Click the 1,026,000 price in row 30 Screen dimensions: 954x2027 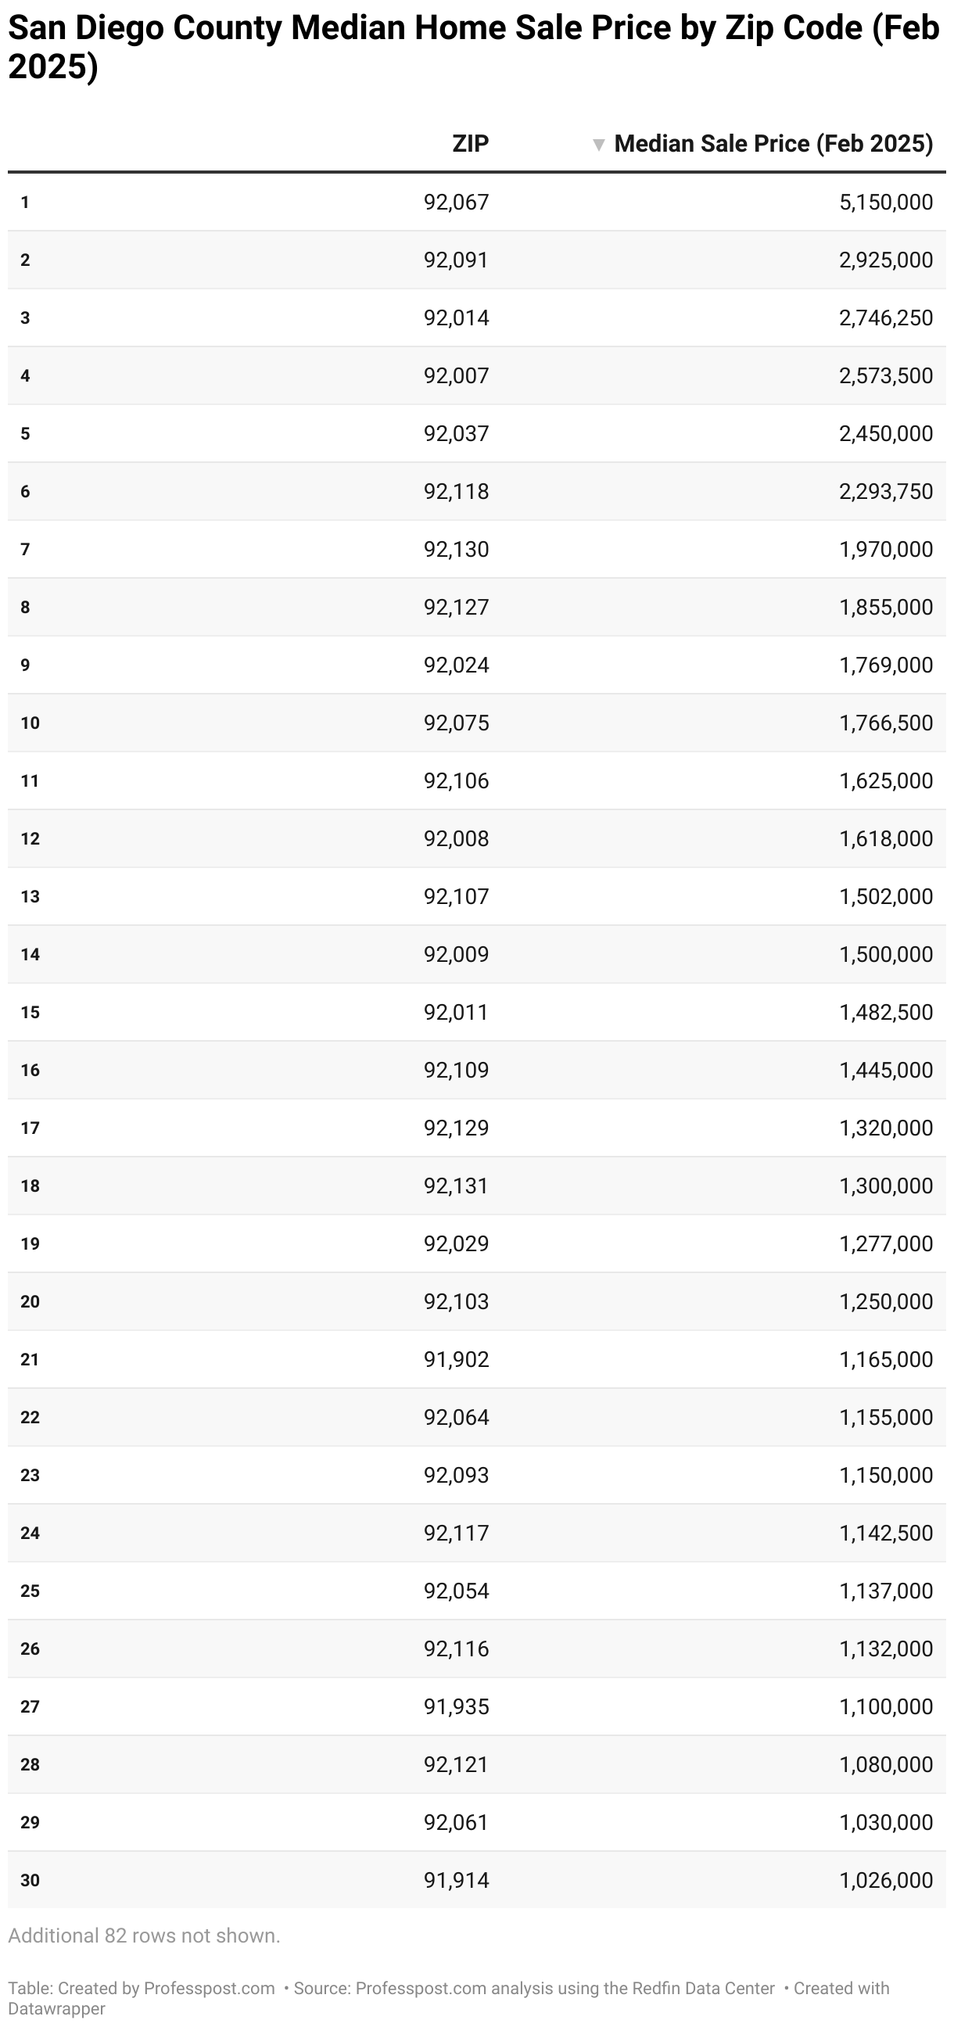click(885, 1880)
